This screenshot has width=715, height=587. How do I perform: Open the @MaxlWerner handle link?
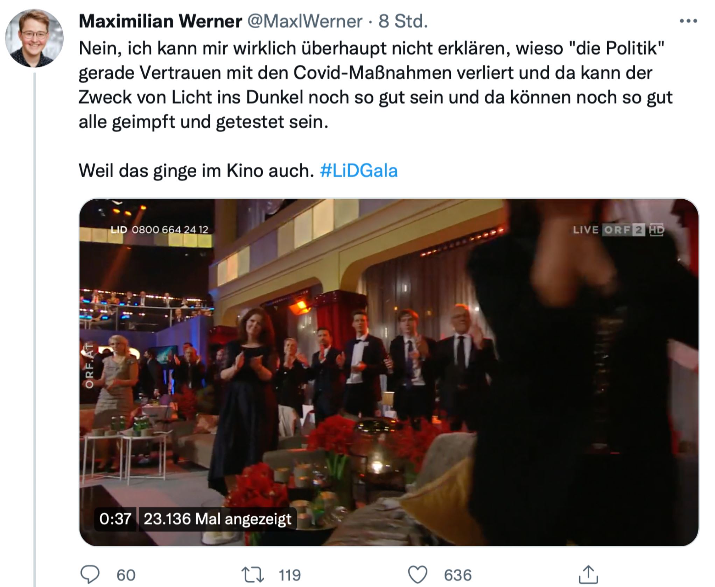305,21
